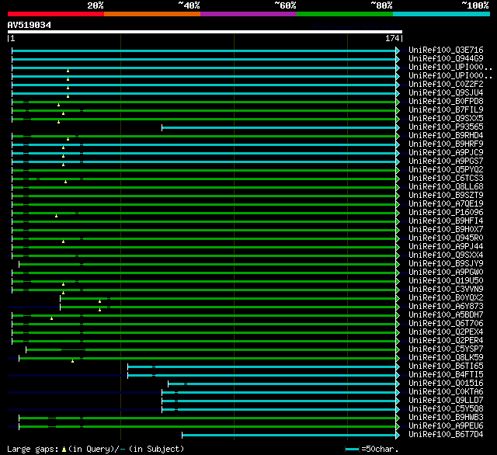Click the red 20% identity legend segment

(55, 14)
